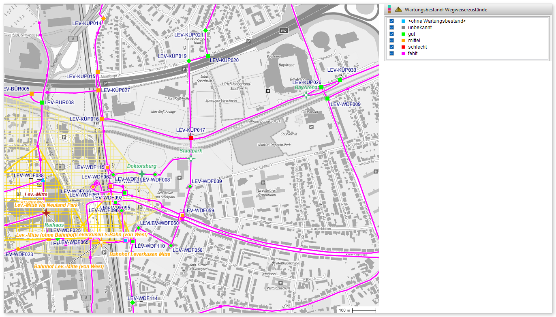Toggle the 'unbekannt' legend checkbox
This screenshot has width=556, height=317.
(x=391, y=28)
